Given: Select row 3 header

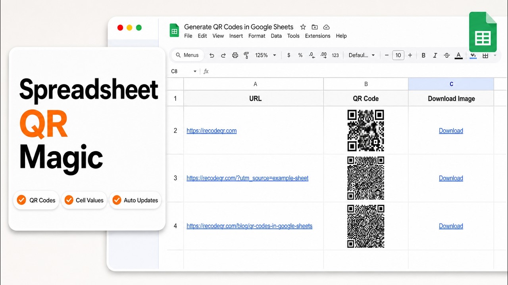Looking at the screenshot, I should tap(175, 178).
